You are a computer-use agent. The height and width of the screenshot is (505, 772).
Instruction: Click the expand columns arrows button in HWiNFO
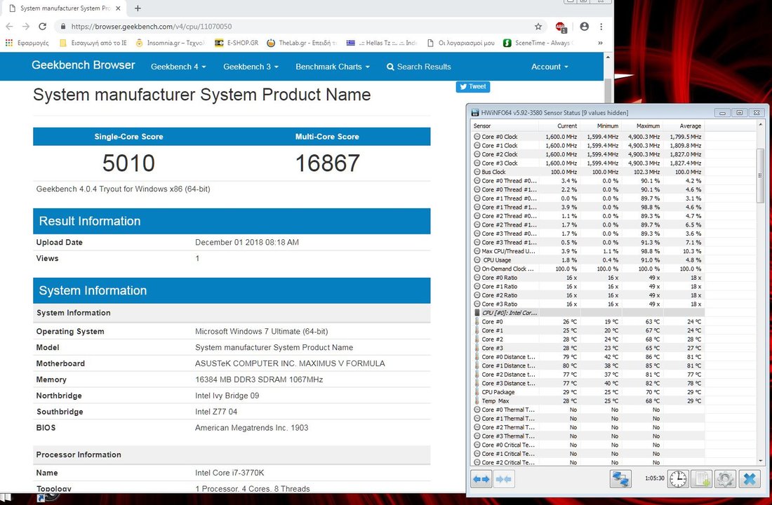point(481,479)
